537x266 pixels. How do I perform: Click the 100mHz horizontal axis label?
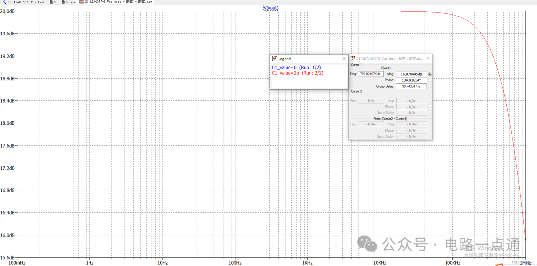pyautogui.click(x=17, y=263)
